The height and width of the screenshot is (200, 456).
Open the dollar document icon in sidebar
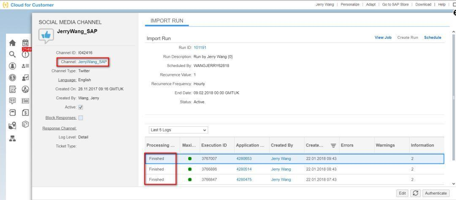26,112
